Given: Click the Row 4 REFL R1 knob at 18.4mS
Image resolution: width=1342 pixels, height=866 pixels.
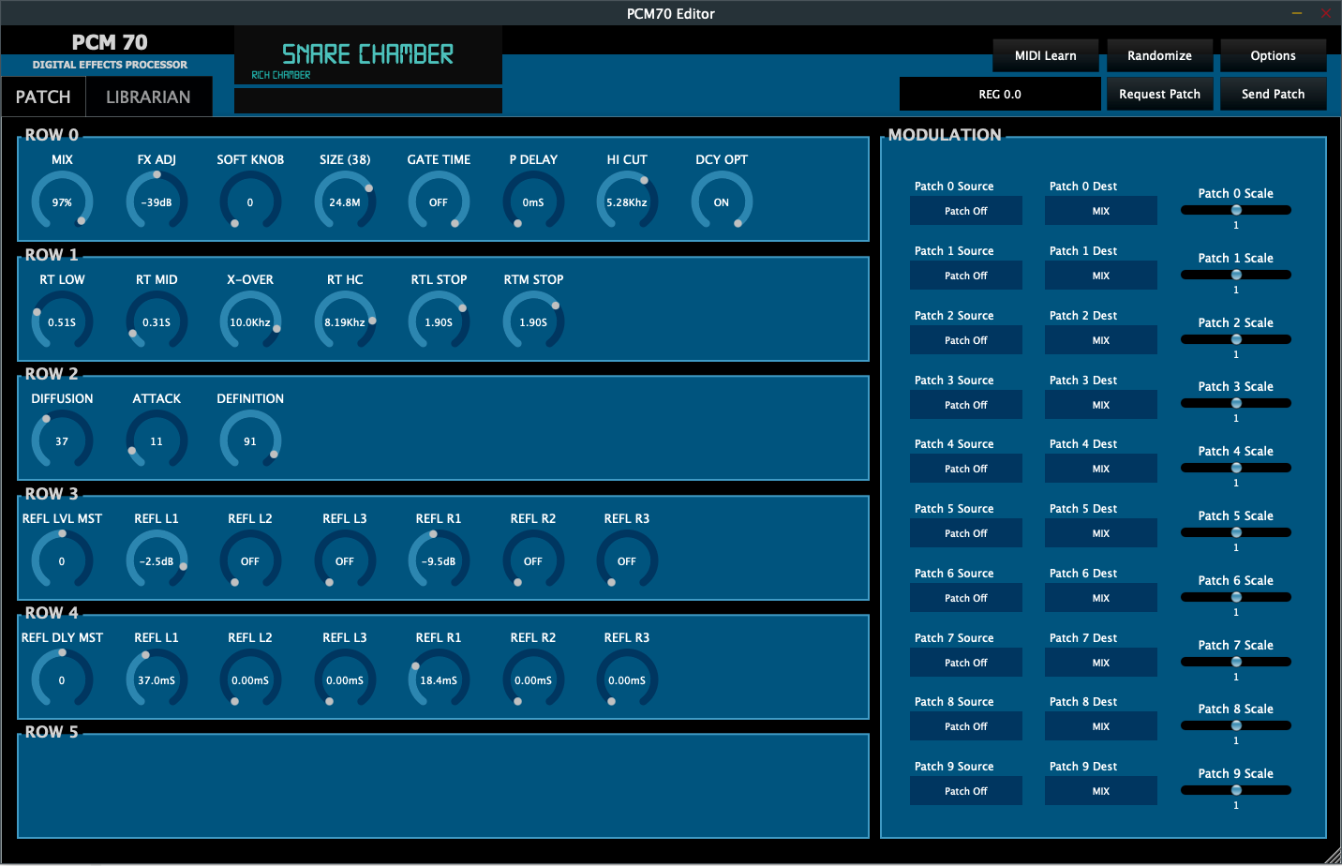Looking at the screenshot, I should (439, 679).
